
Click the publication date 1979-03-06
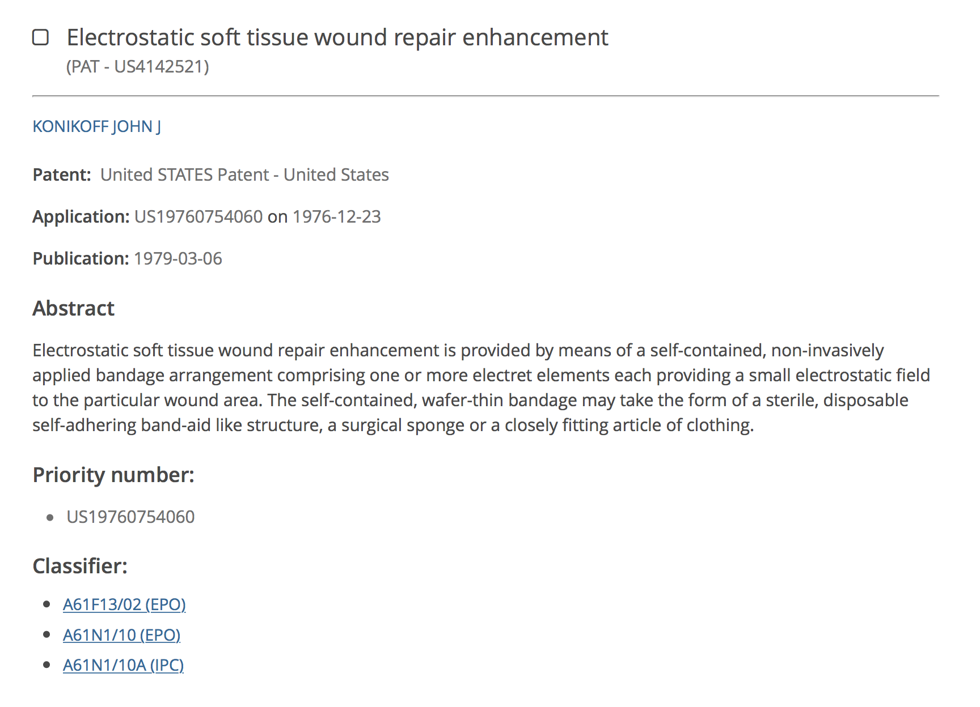coord(178,258)
